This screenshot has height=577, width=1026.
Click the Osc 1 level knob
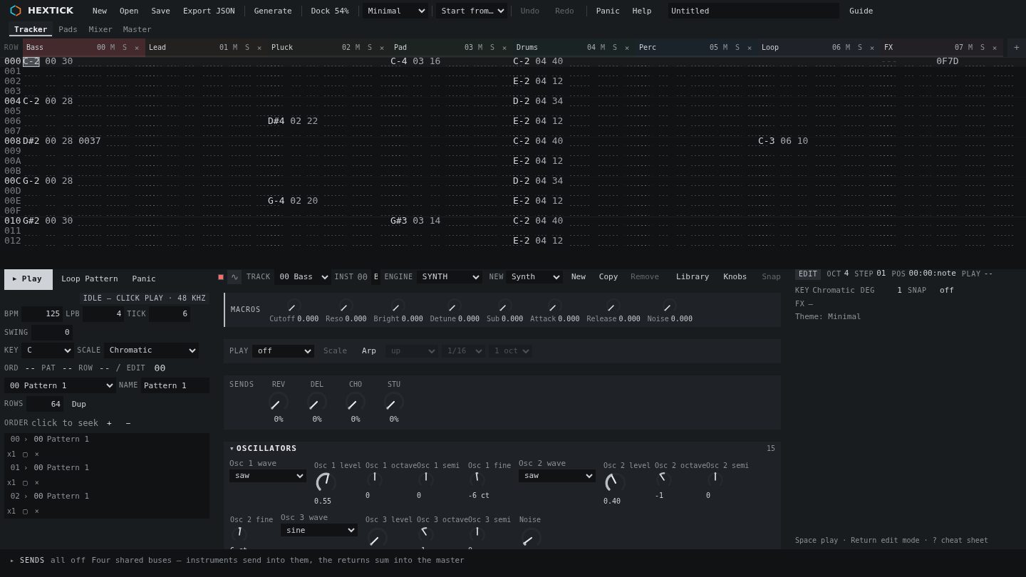click(325, 482)
